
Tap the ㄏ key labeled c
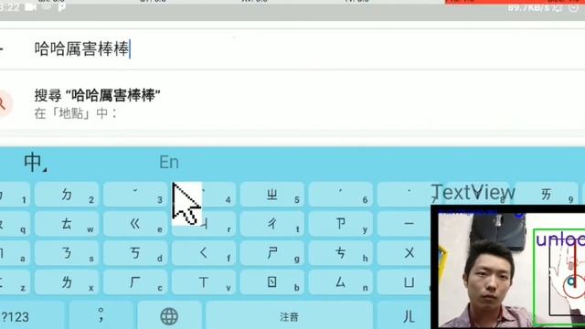click(135, 282)
